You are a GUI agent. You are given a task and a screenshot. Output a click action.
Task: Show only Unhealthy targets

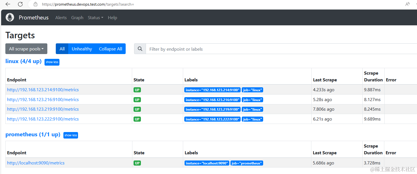coord(82,49)
